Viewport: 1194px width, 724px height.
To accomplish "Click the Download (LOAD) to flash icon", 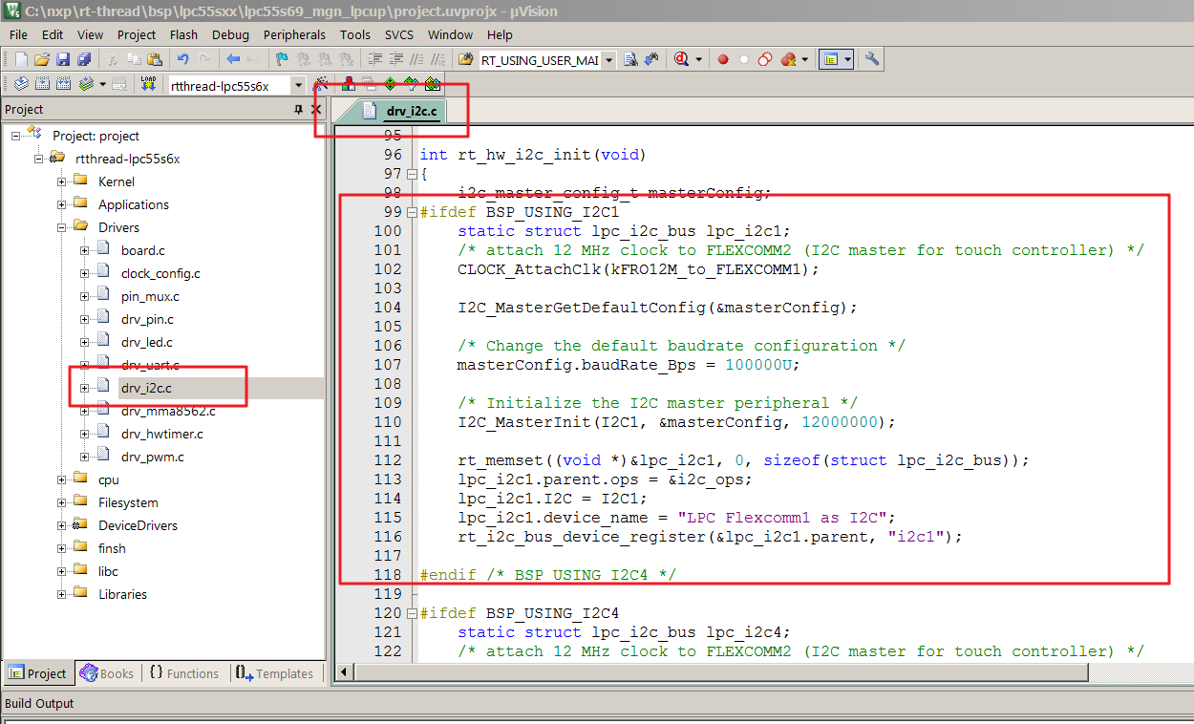I will [x=148, y=84].
